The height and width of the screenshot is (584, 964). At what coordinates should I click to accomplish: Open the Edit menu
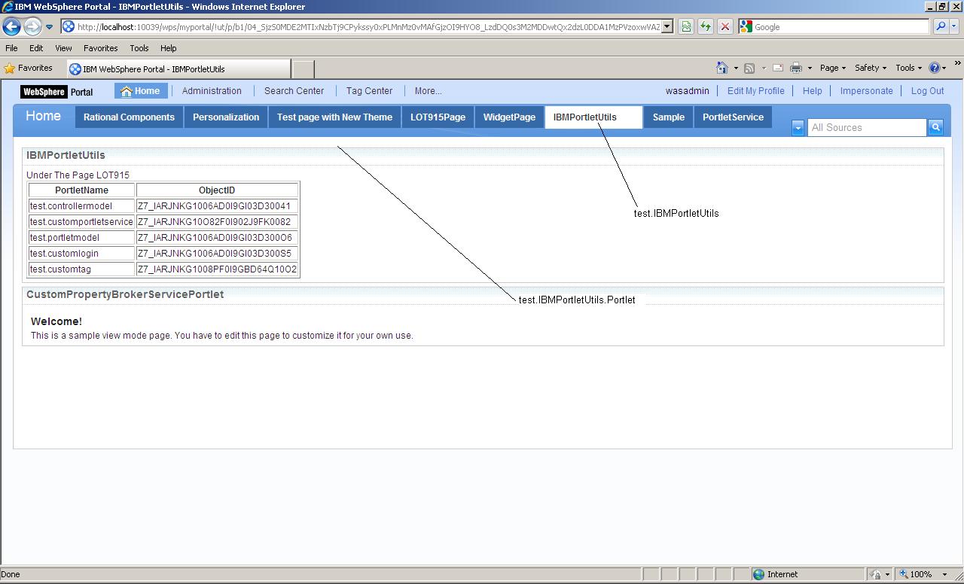coord(36,48)
